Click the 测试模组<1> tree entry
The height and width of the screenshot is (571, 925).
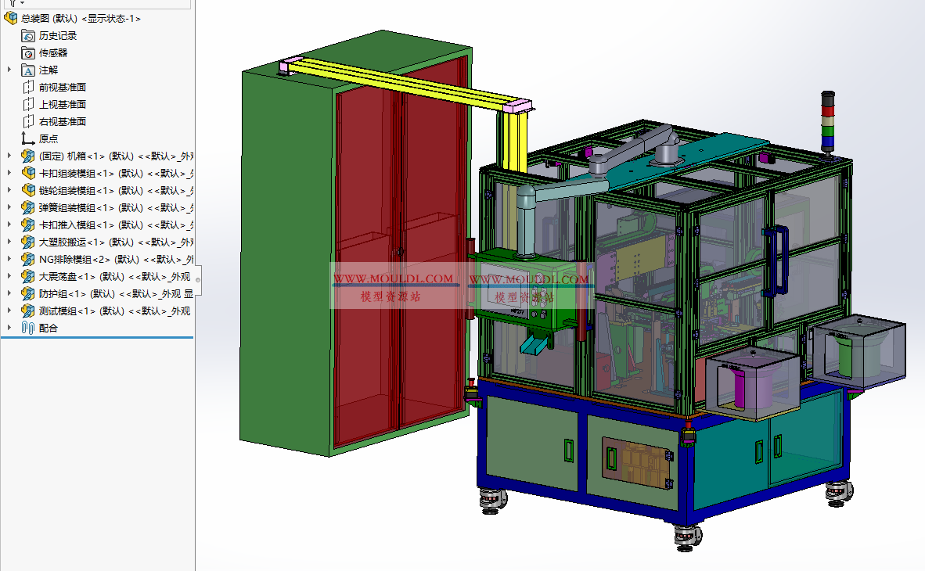point(110,311)
